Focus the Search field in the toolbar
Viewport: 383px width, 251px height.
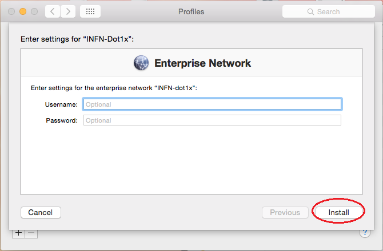click(329, 11)
